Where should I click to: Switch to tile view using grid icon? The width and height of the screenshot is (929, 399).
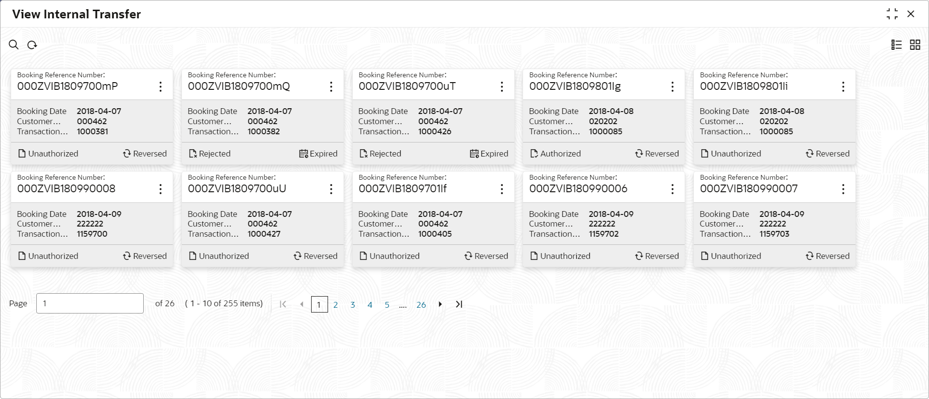pyautogui.click(x=915, y=44)
